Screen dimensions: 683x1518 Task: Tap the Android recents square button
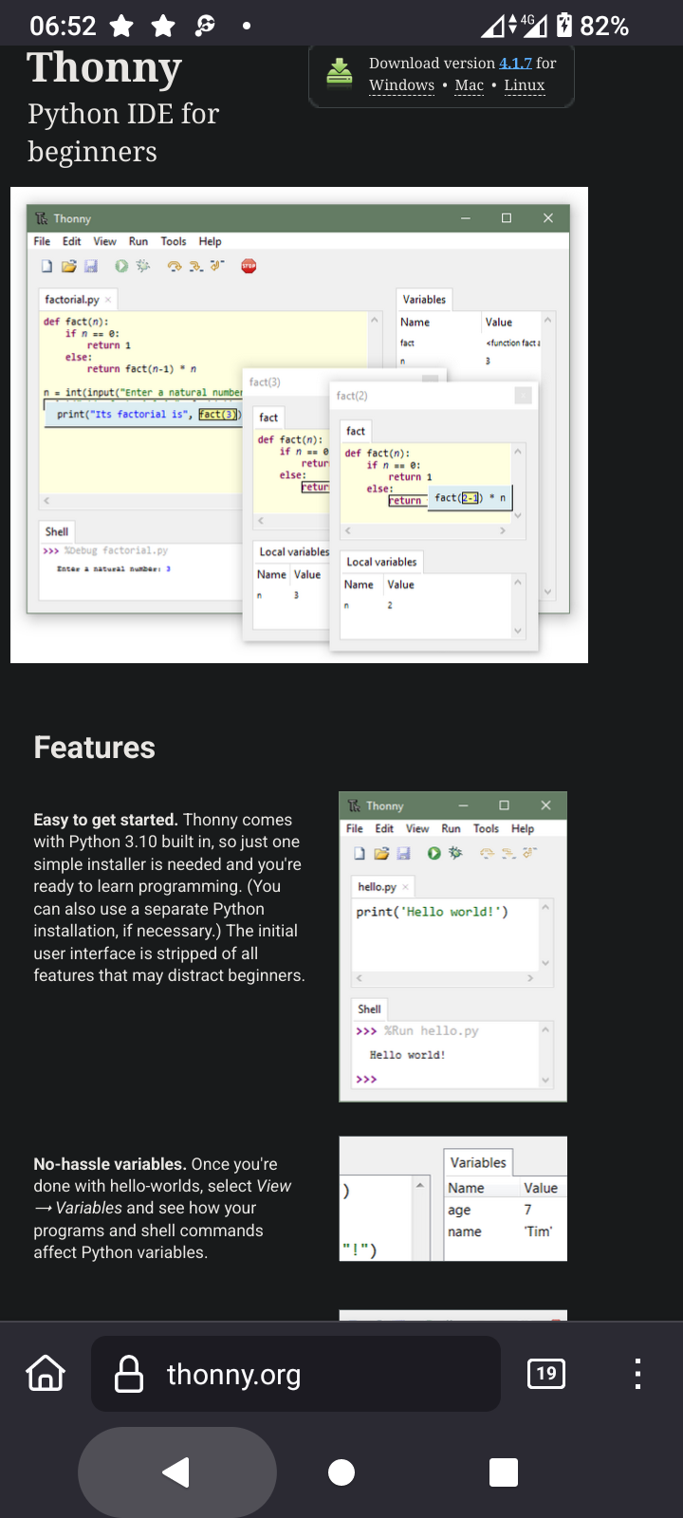(504, 1472)
